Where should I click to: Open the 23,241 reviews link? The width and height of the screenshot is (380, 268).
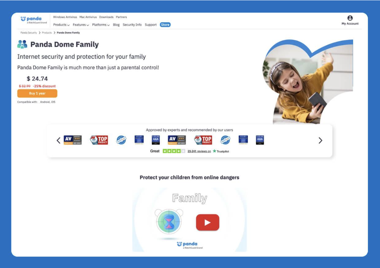click(x=199, y=151)
